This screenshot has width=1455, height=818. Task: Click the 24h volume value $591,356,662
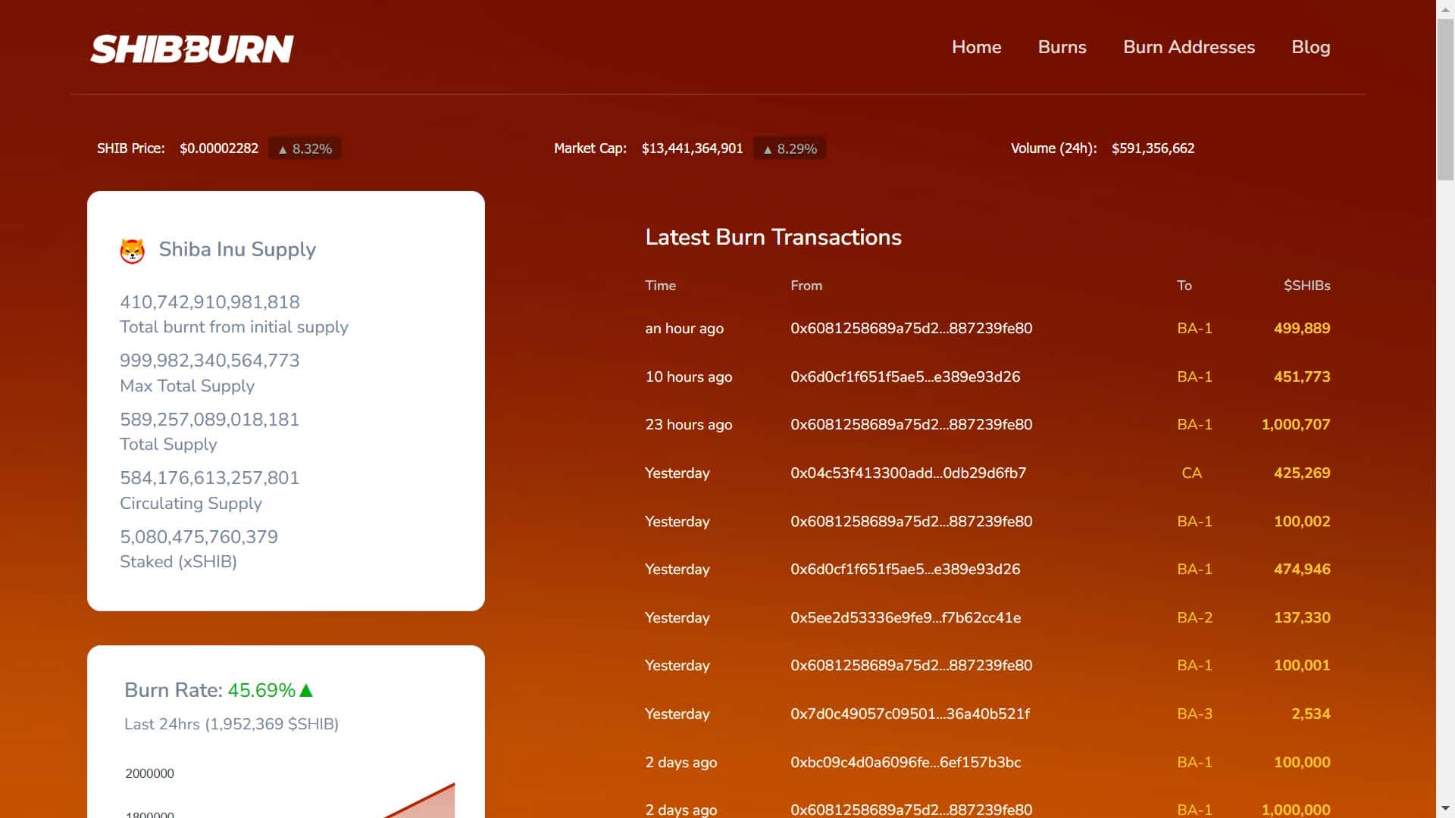(1153, 148)
